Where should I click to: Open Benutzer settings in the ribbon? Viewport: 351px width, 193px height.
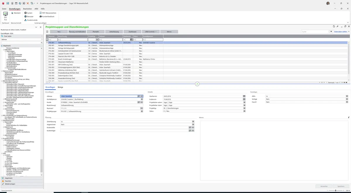coord(29,16)
